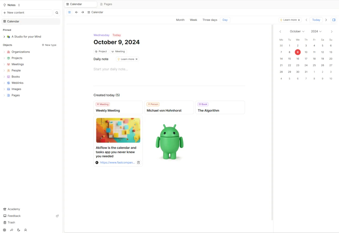
Task: Select the Week view tab
Action: 193,20
